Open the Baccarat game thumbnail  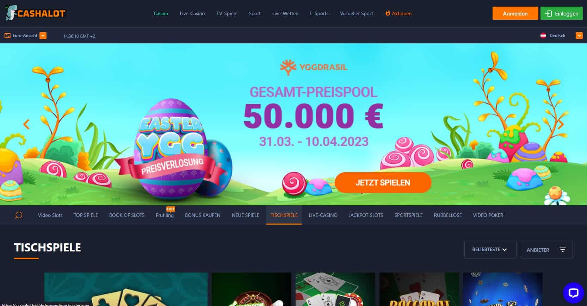tap(419, 289)
